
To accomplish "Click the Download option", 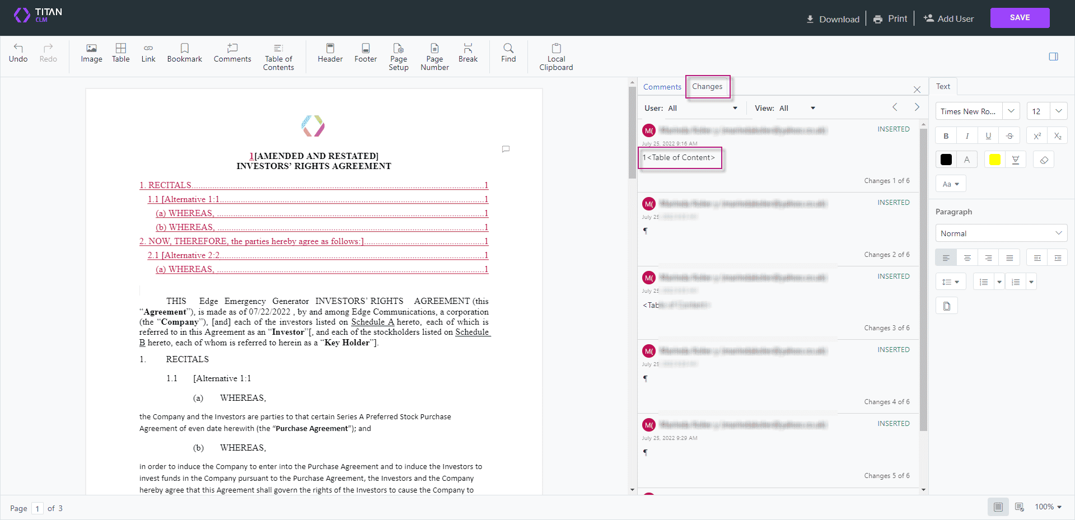I will tap(833, 18).
